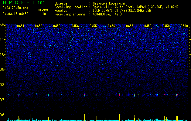The height and width of the screenshot is (121, 191).
Task: Click the 'meteor' label
Action: (43, 9)
